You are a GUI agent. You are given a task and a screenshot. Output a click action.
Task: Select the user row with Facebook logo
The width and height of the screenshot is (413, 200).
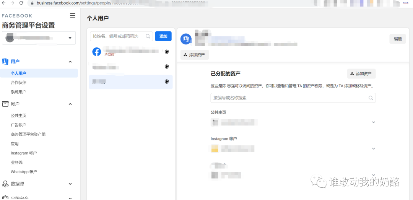(131, 52)
